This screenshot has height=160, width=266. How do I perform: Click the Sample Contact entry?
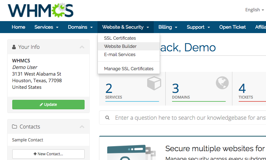pyautogui.click(x=28, y=140)
